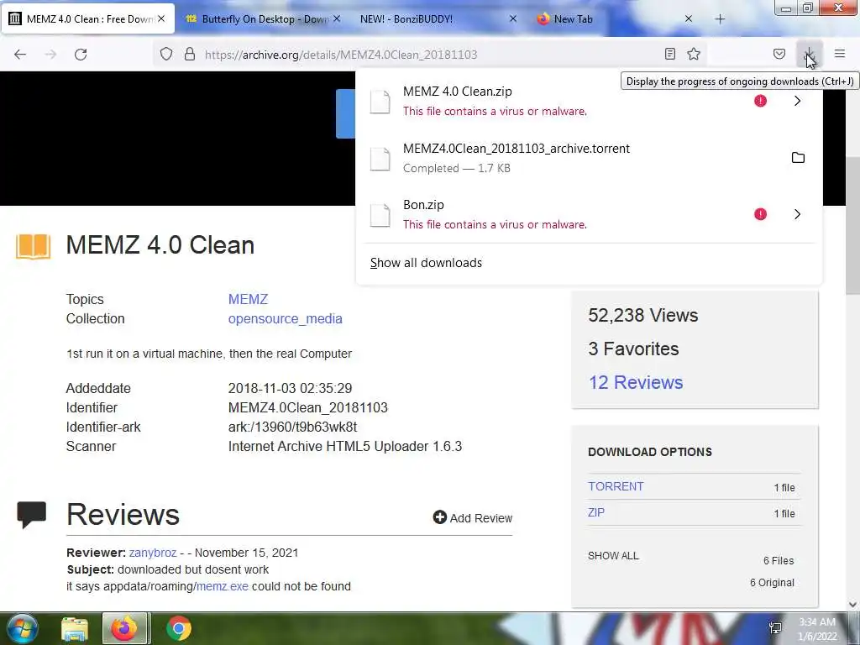
Task: Select Bon.zip file icon
Action: click(x=380, y=215)
